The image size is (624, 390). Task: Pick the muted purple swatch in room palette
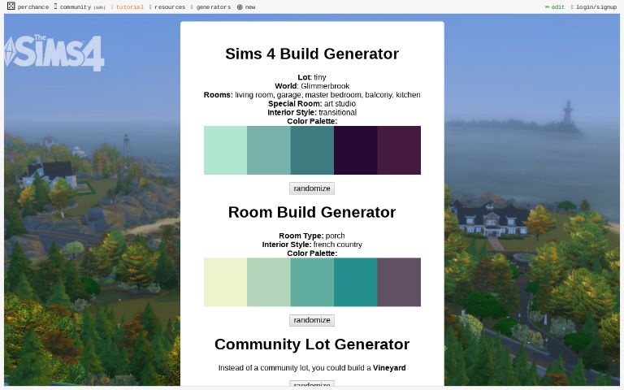point(399,282)
